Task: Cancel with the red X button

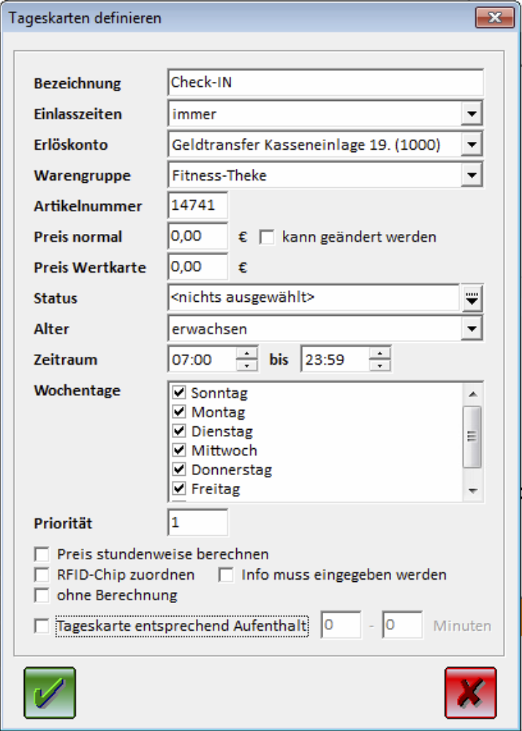Action: click(470, 692)
